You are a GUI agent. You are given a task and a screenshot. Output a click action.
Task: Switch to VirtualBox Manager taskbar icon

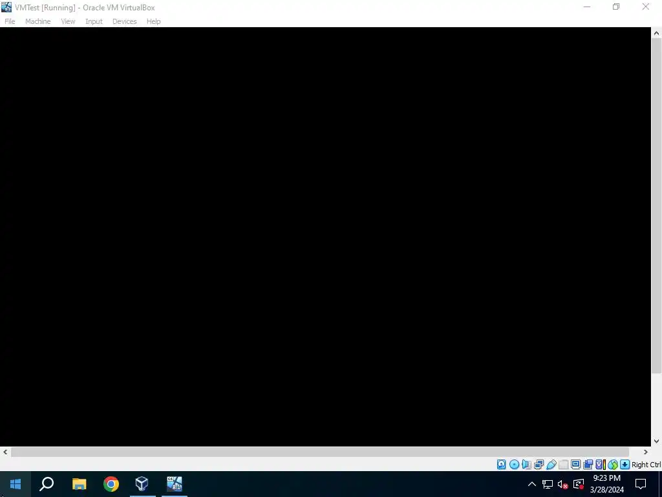click(x=142, y=484)
